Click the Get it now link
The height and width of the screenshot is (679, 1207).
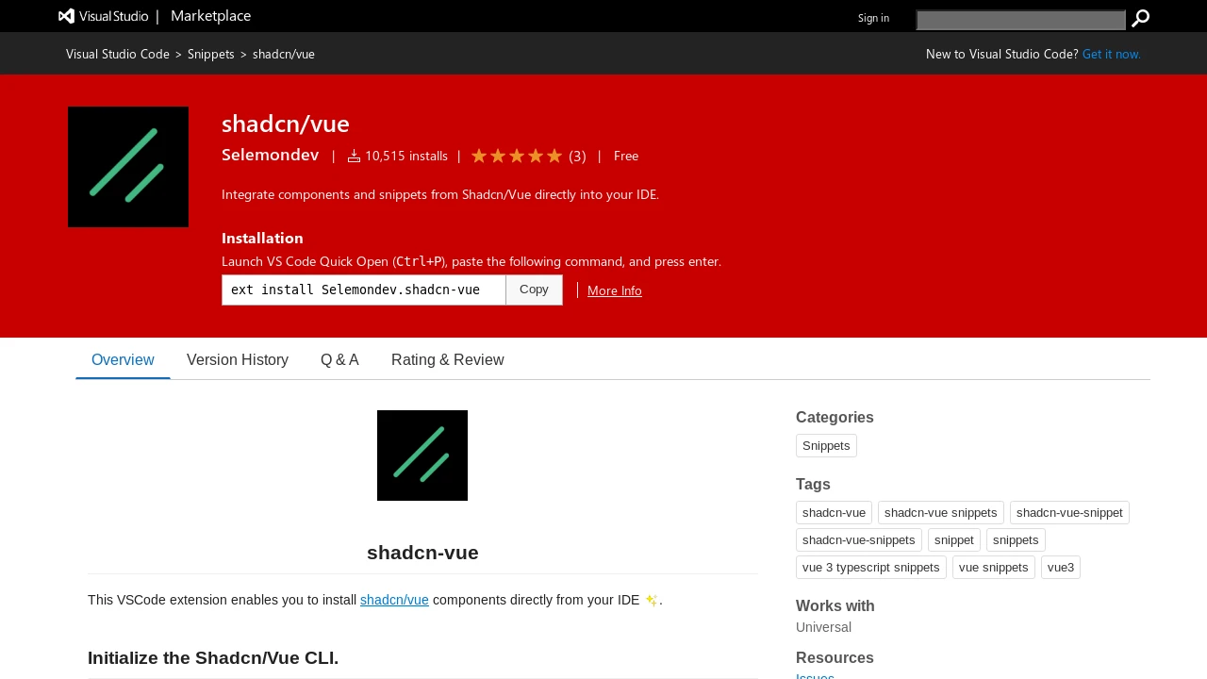coord(1112,54)
